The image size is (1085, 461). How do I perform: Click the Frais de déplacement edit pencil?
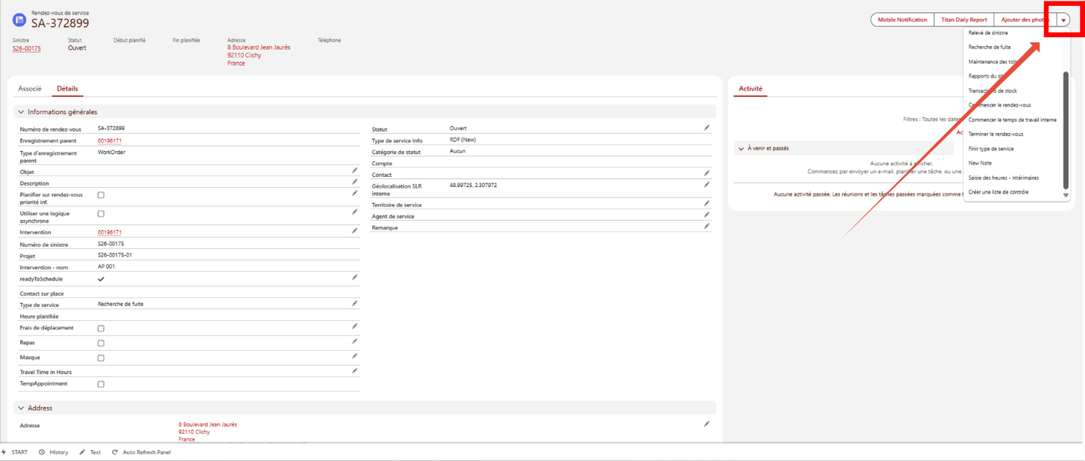tap(355, 327)
